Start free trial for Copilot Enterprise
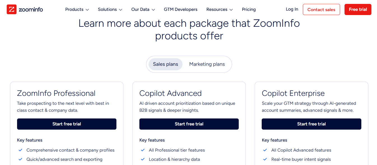Image resolution: width=377 pixels, height=165 pixels. pyautogui.click(x=311, y=124)
